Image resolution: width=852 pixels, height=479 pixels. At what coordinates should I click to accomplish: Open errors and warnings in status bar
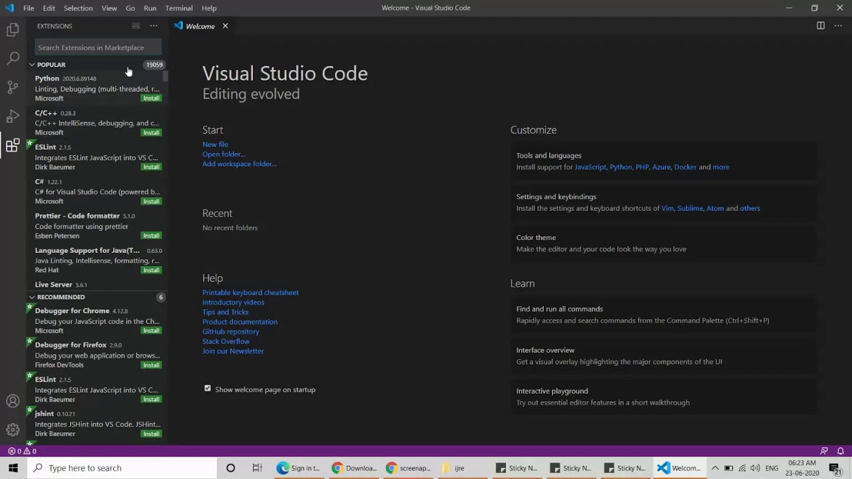(x=22, y=451)
